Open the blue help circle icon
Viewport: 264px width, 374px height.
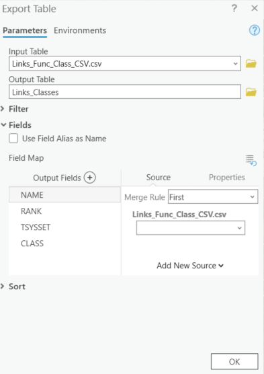click(x=255, y=30)
